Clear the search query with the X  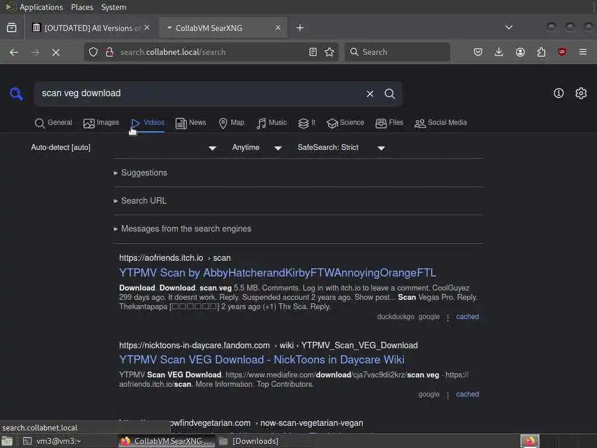click(370, 94)
